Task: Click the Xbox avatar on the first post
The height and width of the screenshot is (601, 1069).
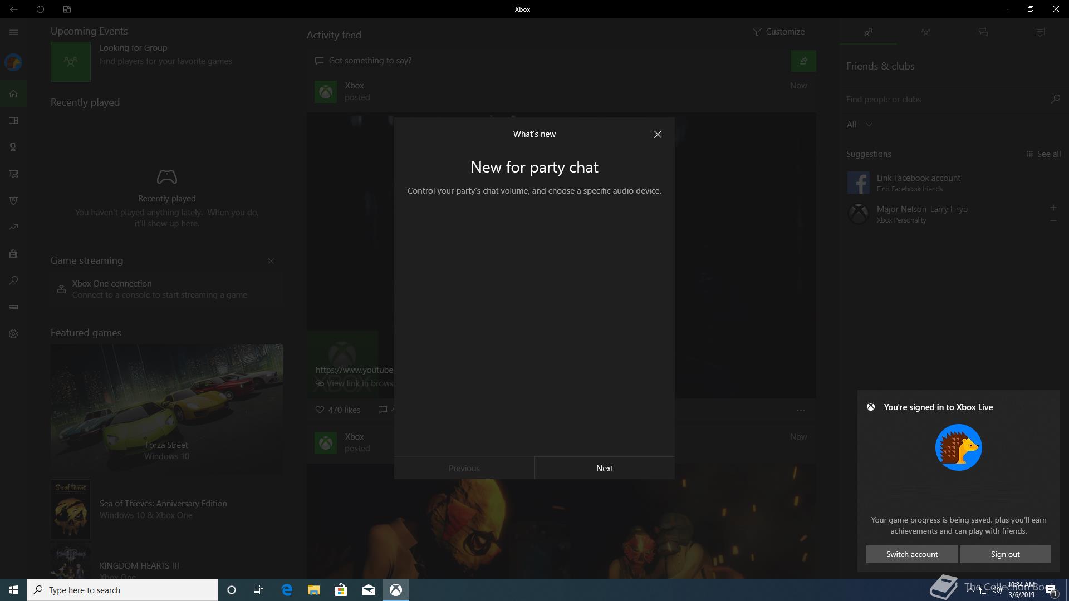Action: coord(326,92)
